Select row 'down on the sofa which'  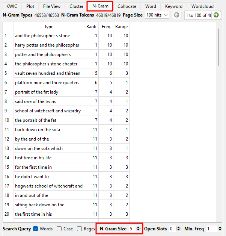tap(66, 148)
